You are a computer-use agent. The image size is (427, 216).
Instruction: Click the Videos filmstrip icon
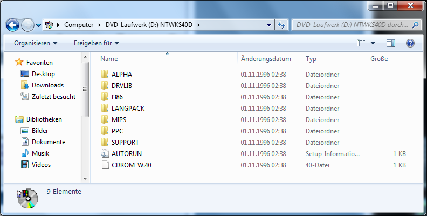(x=25, y=165)
